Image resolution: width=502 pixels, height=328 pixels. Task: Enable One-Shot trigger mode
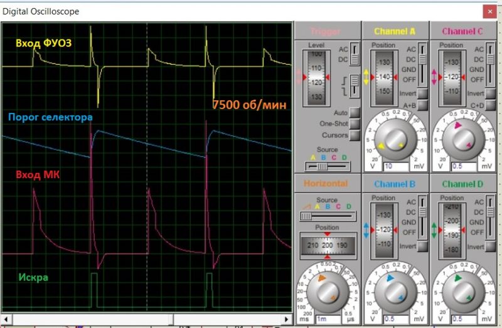(355, 124)
